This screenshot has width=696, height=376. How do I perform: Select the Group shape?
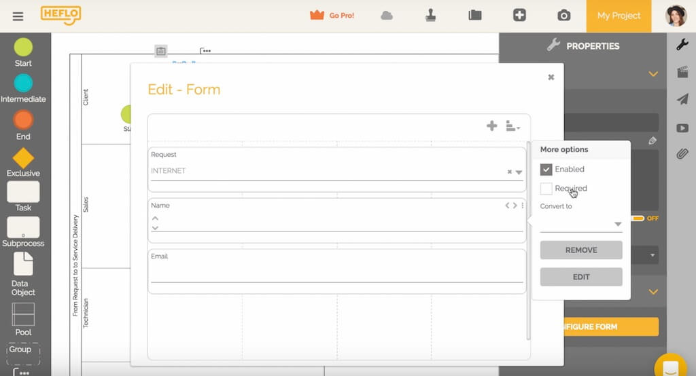pos(23,353)
